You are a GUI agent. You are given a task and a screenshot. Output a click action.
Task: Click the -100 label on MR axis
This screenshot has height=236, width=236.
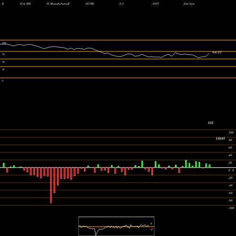231,208
